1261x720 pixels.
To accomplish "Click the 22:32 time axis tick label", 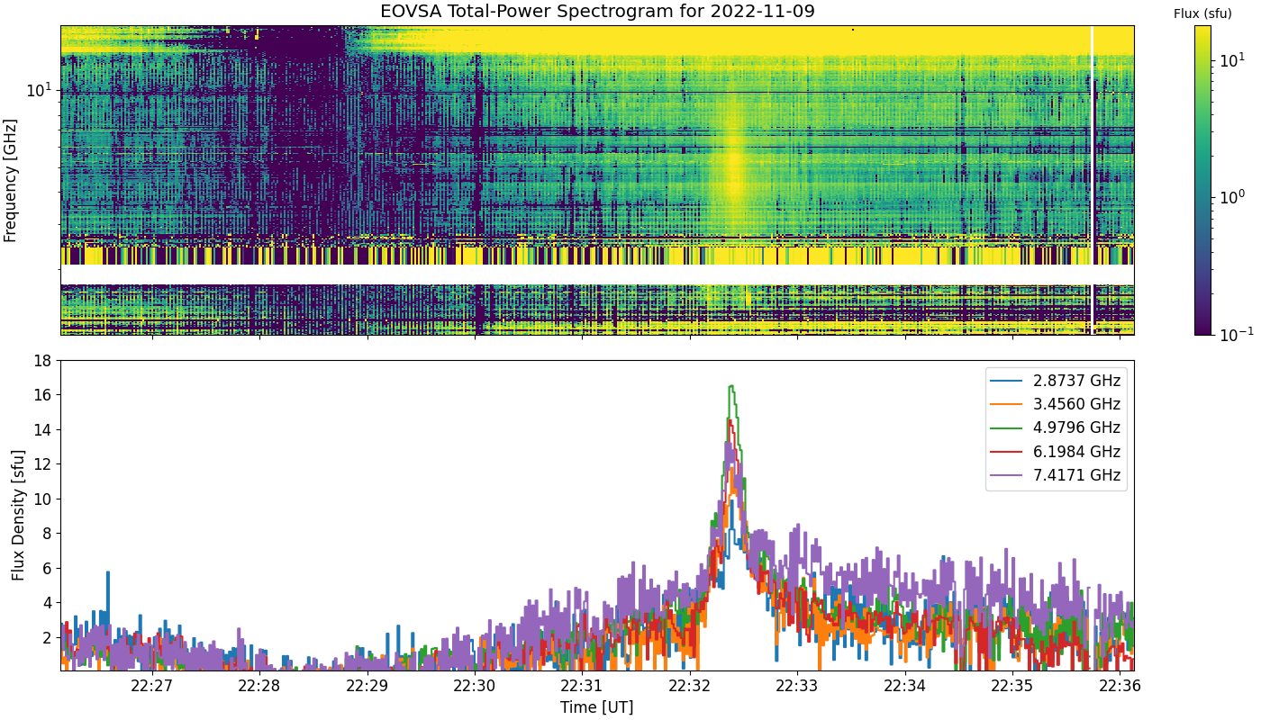I will pyautogui.click(x=690, y=687).
